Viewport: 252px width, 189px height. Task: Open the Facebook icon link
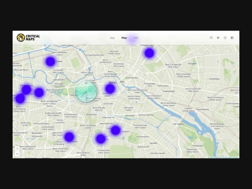click(x=232, y=38)
